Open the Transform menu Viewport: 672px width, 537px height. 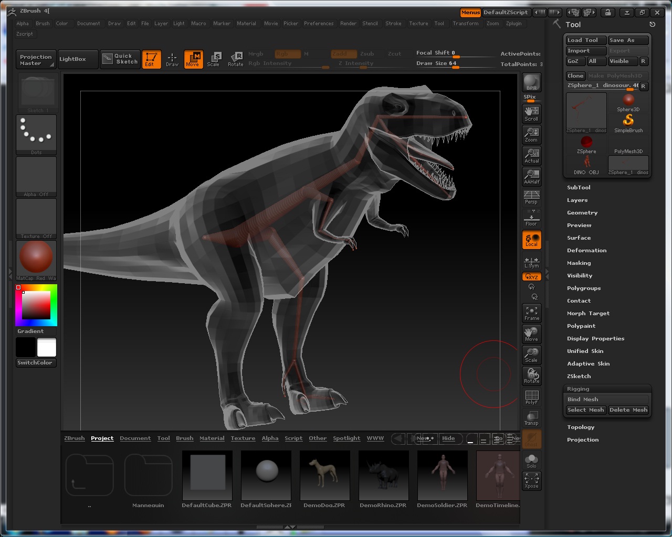tap(466, 23)
